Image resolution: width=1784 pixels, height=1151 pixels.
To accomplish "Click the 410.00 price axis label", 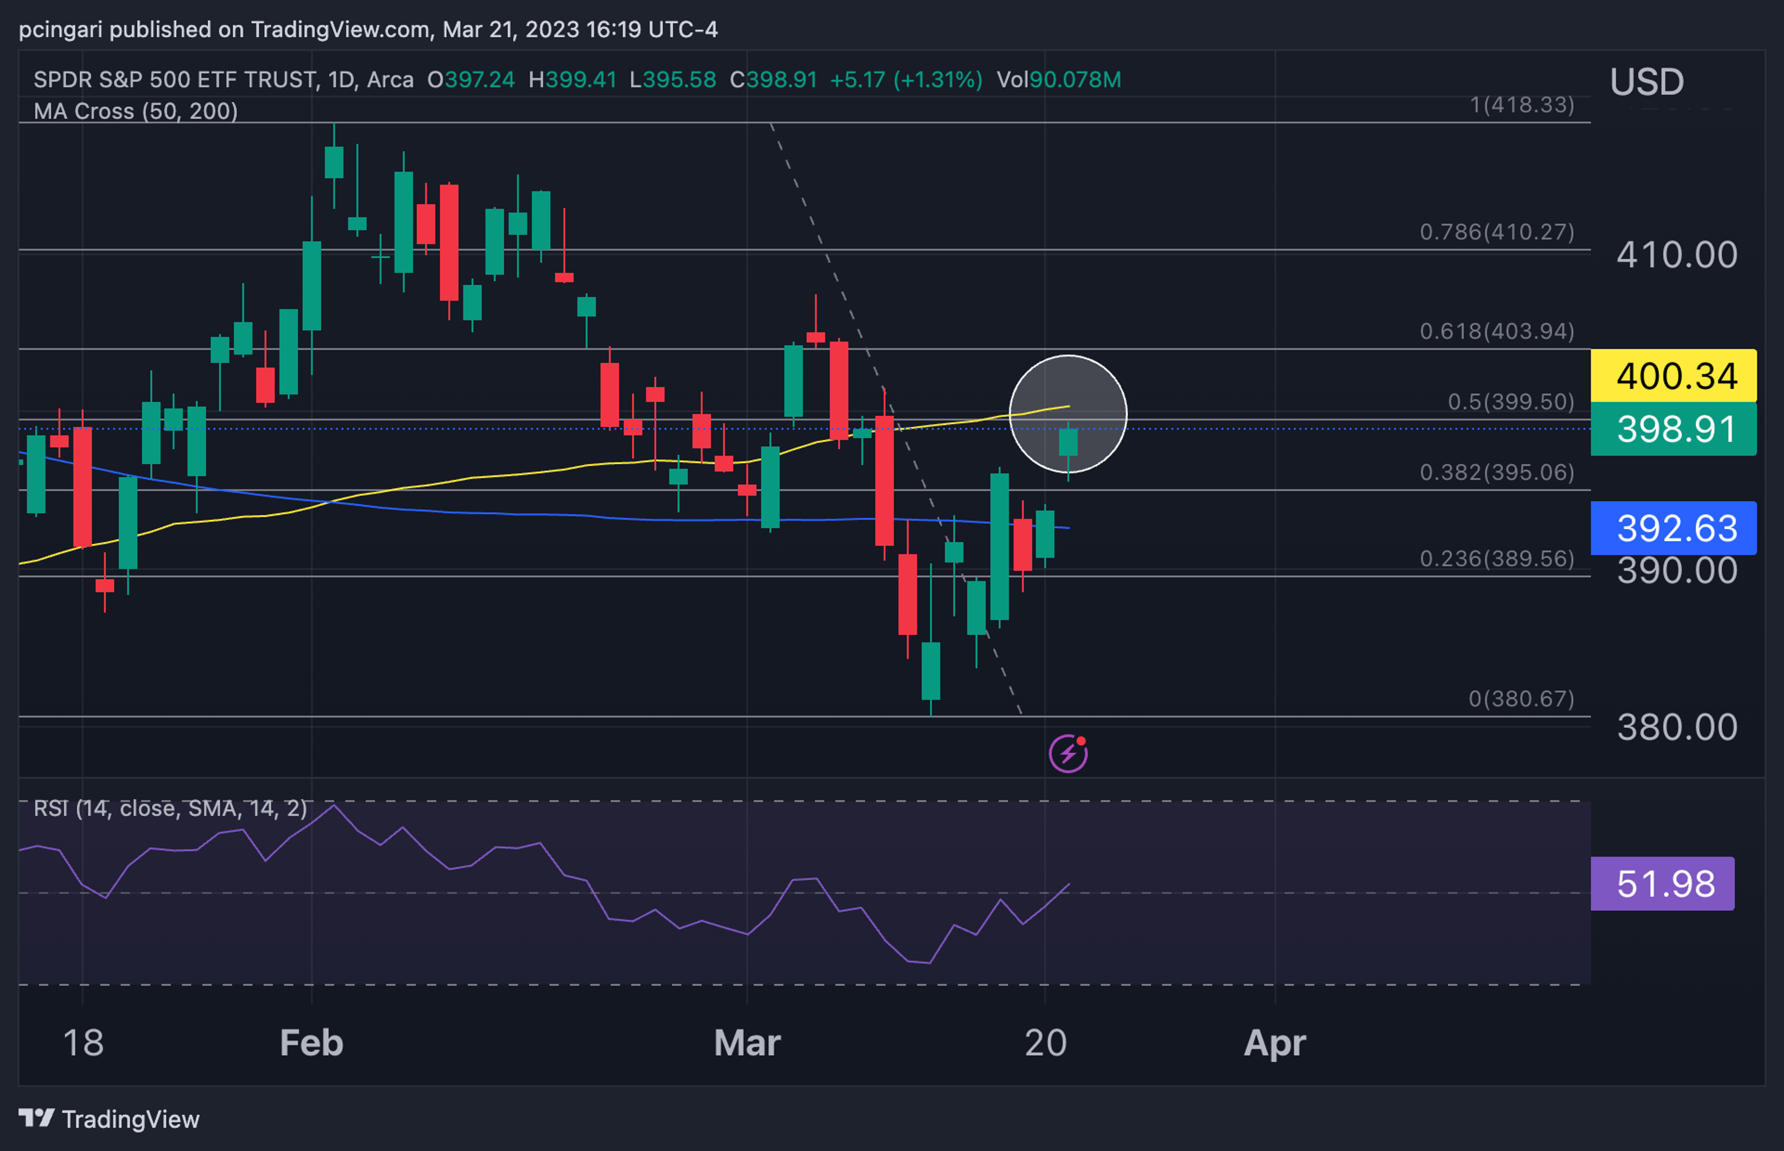I will tap(1677, 255).
